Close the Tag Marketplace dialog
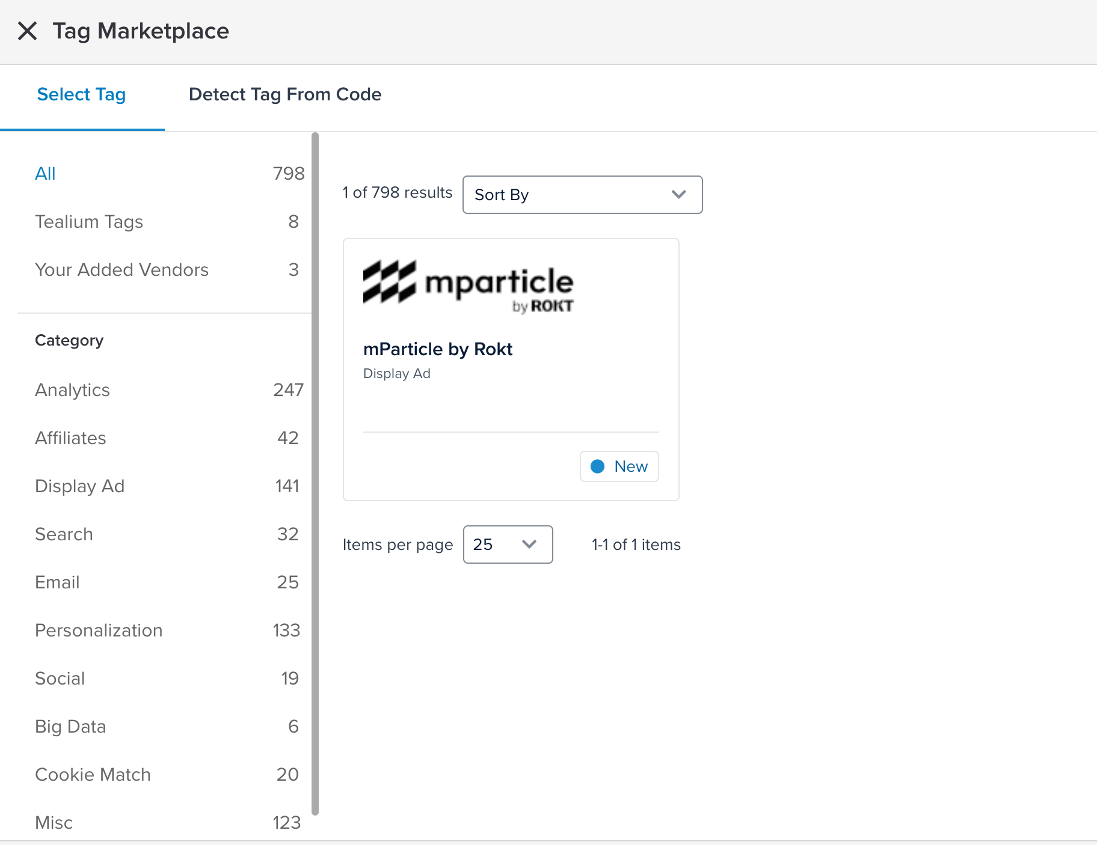The width and height of the screenshot is (1097, 845). 27,31
